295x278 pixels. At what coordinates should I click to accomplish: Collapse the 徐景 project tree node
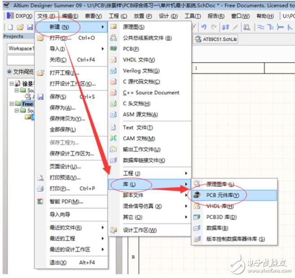tap(12, 83)
